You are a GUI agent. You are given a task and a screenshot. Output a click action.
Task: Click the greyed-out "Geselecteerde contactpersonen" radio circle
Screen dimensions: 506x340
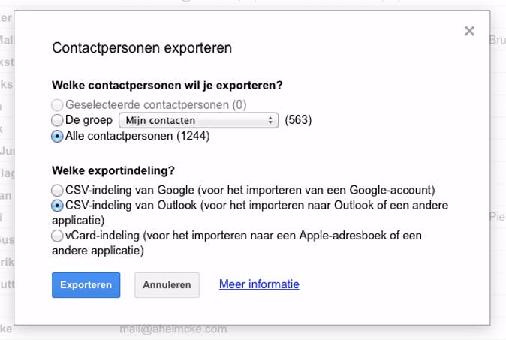point(57,105)
